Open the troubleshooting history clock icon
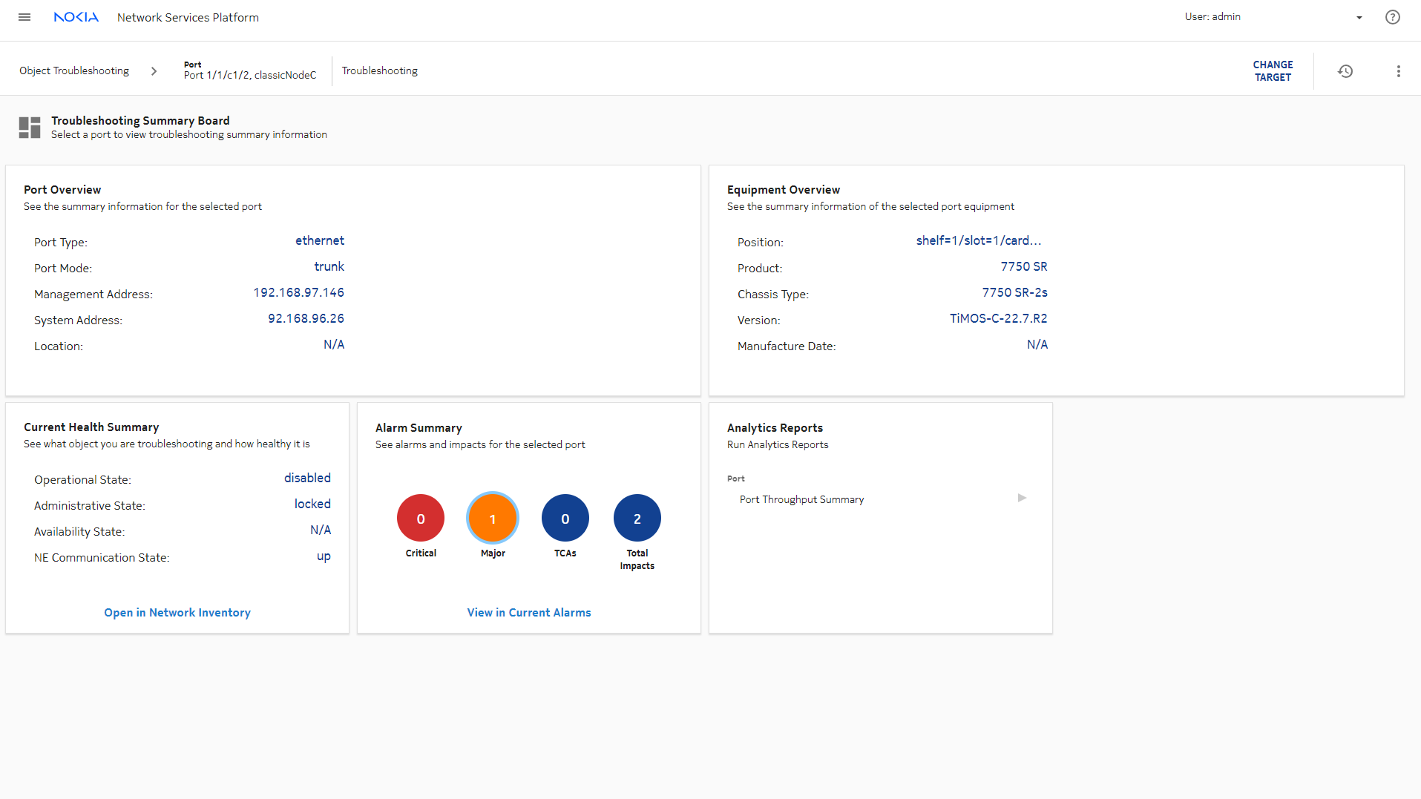Image resolution: width=1421 pixels, height=799 pixels. tap(1345, 71)
